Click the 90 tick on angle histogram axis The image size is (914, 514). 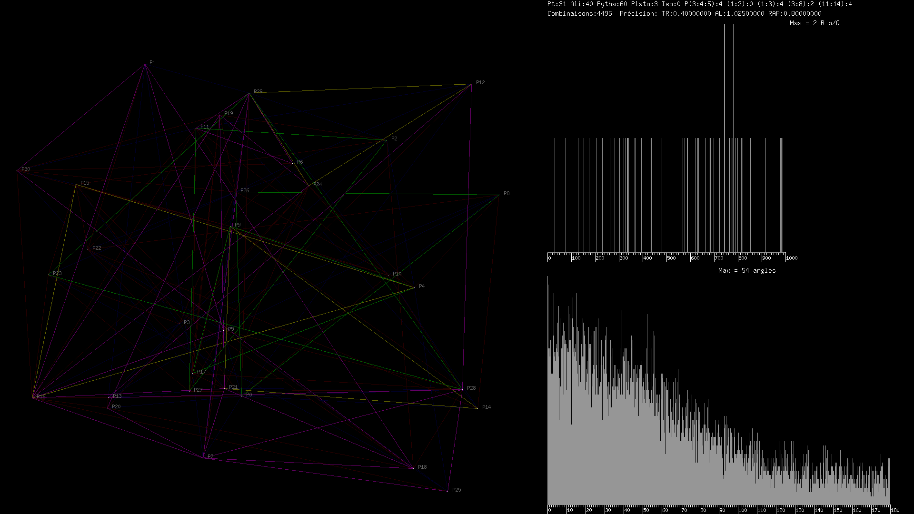click(x=722, y=511)
